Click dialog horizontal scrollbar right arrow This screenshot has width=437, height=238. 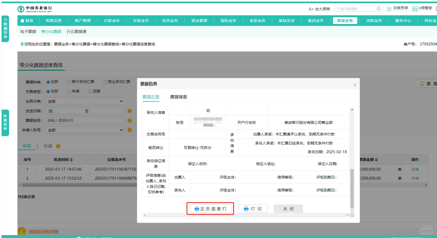click(348, 215)
